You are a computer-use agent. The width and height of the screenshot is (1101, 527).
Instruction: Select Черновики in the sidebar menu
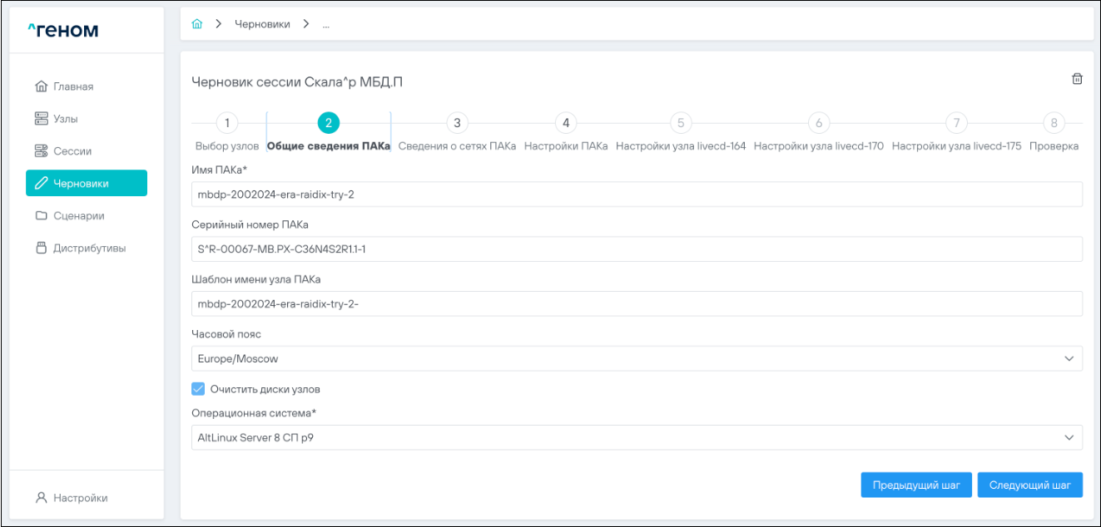click(x=87, y=184)
